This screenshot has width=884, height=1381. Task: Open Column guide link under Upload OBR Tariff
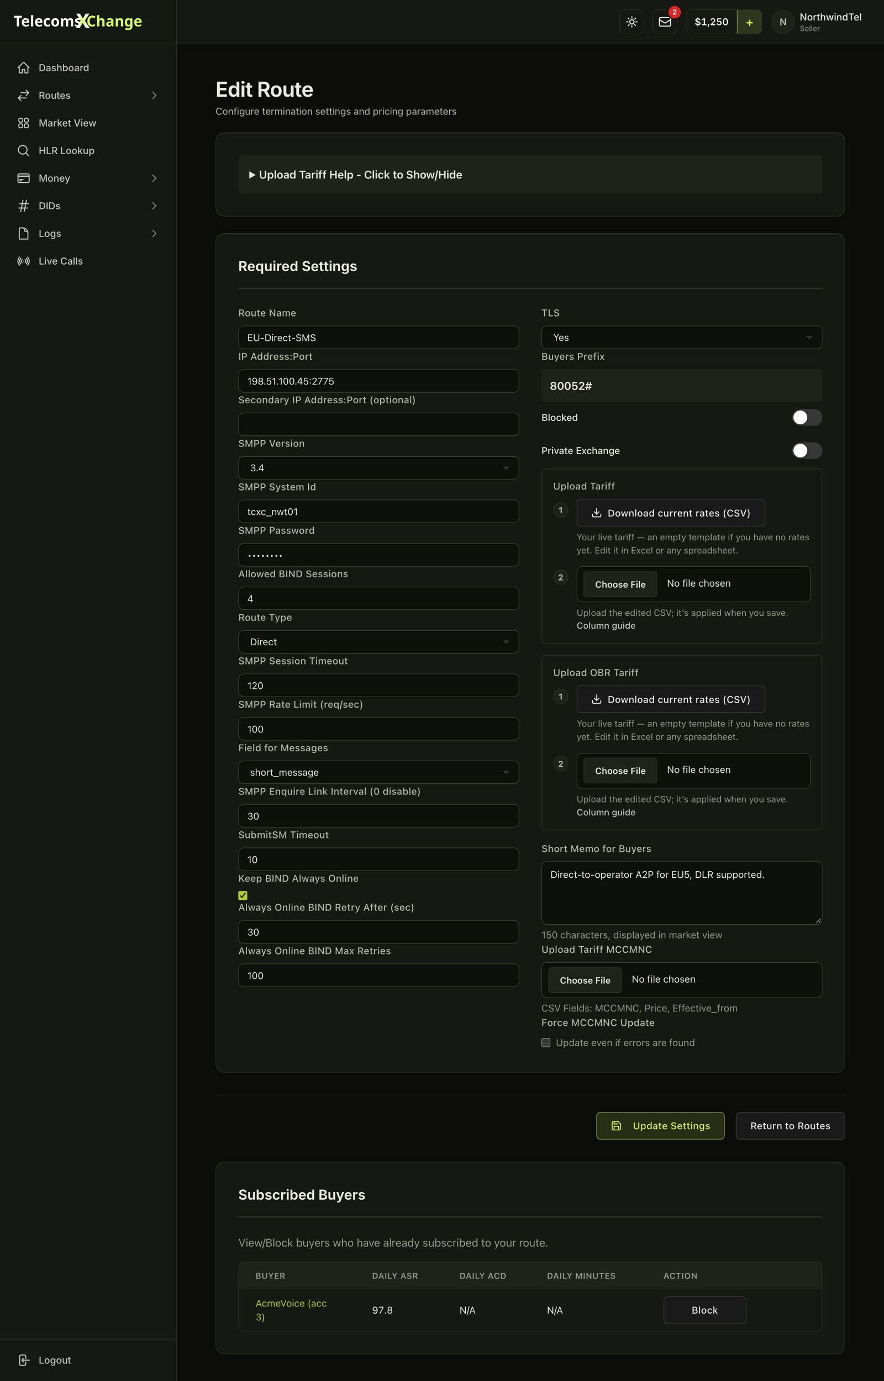coord(606,812)
